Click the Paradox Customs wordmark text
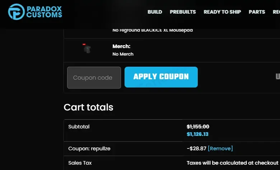The height and width of the screenshot is (170, 280). coord(44,11)
